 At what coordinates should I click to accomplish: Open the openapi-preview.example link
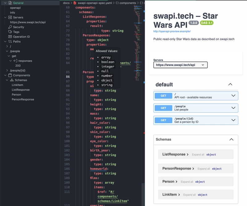172,32
